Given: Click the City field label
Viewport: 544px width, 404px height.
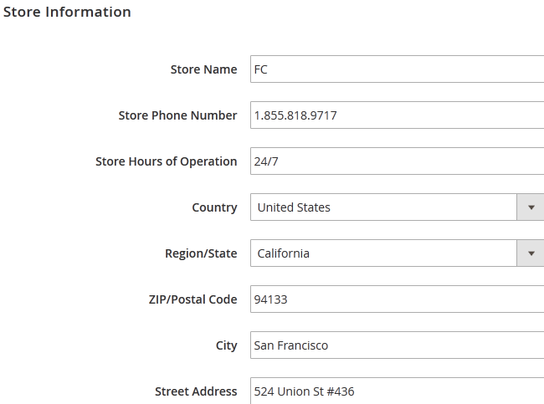Looking at the screenshot, I should point(226,345).
